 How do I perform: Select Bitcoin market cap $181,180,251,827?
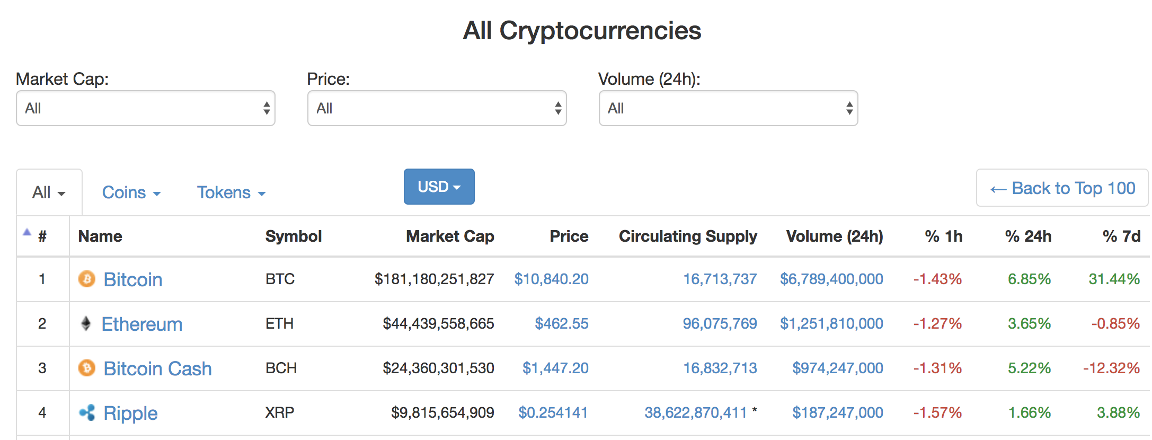435,279
